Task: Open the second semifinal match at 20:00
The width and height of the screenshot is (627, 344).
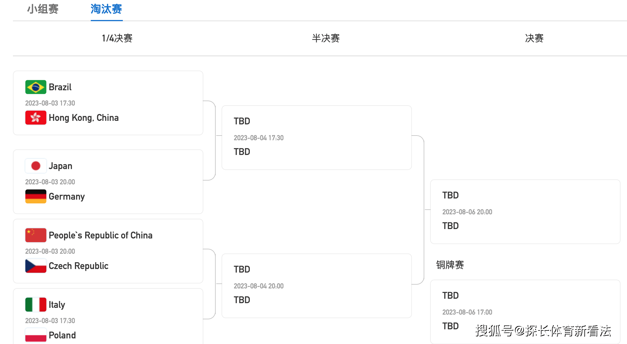Action: click(316, 286)
